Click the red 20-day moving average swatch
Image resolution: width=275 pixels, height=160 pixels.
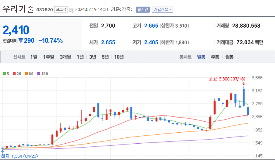(x=14, y=74)
